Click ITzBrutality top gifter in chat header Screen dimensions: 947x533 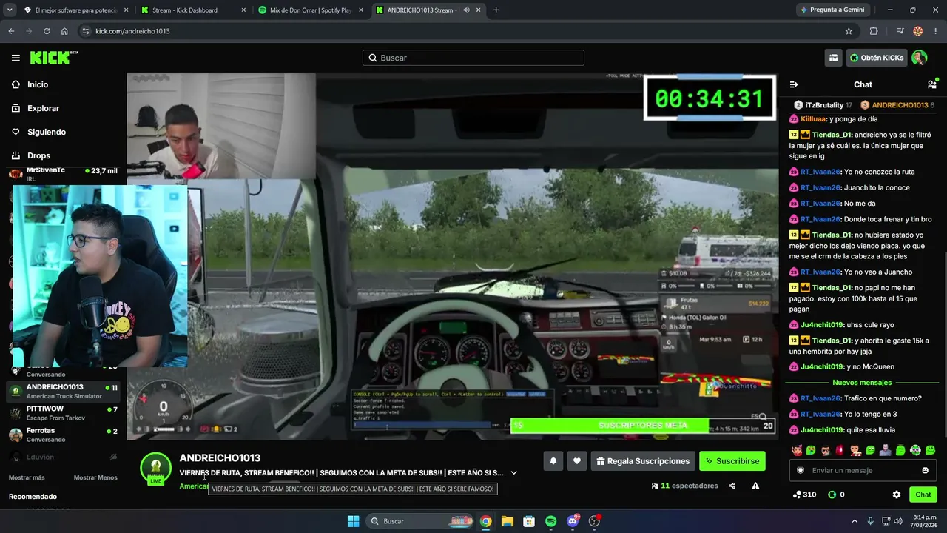click(x=823, y=105)
